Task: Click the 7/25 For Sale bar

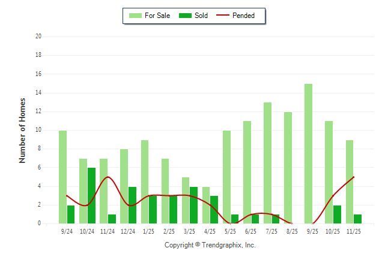Action: tap(267, 163)
